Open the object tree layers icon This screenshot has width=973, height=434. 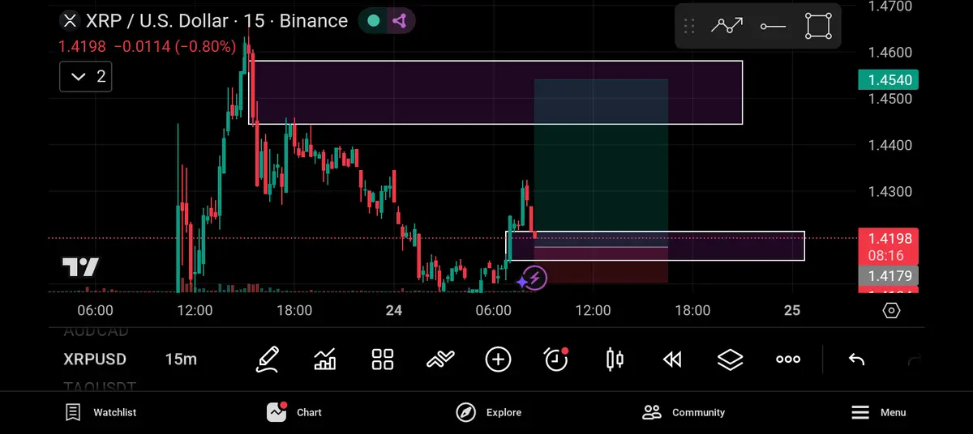coord(731,360)
